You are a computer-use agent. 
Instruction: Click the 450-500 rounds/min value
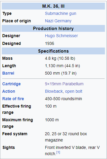(x=63, y=99)
